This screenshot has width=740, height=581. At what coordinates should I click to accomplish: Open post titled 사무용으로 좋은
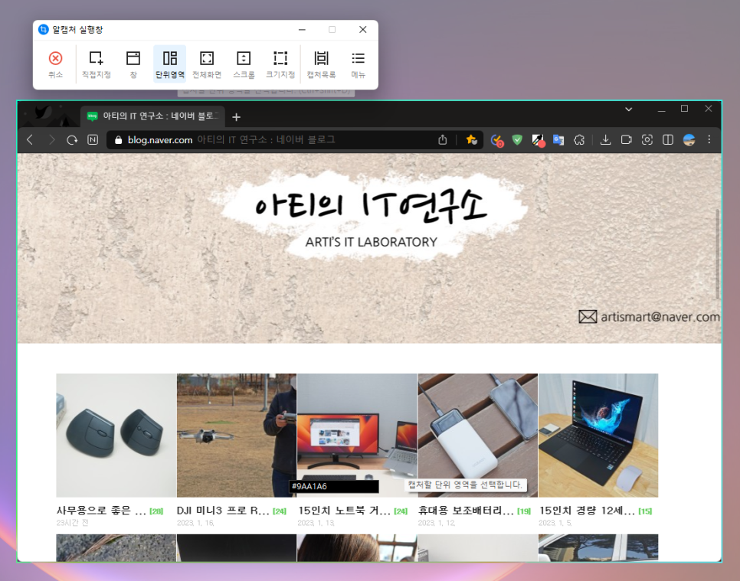click(x=101, y=511)
